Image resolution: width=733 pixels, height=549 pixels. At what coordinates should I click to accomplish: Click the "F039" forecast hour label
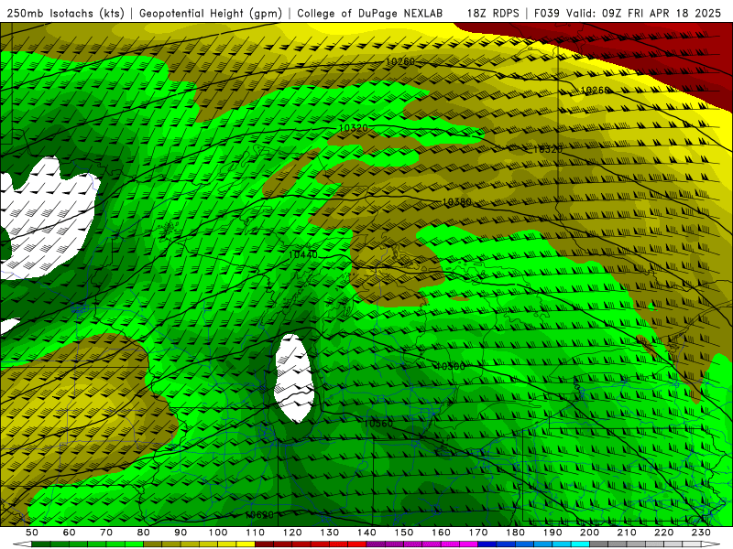(x=547, y=14)
